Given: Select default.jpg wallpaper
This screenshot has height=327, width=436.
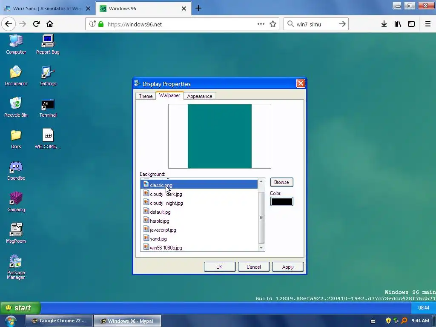Looking at the screenshot, I should (199, 212).
